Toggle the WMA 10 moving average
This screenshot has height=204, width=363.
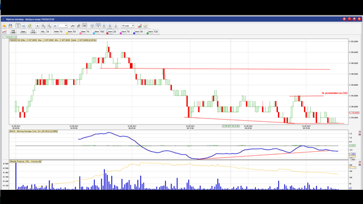coord(58,32)
